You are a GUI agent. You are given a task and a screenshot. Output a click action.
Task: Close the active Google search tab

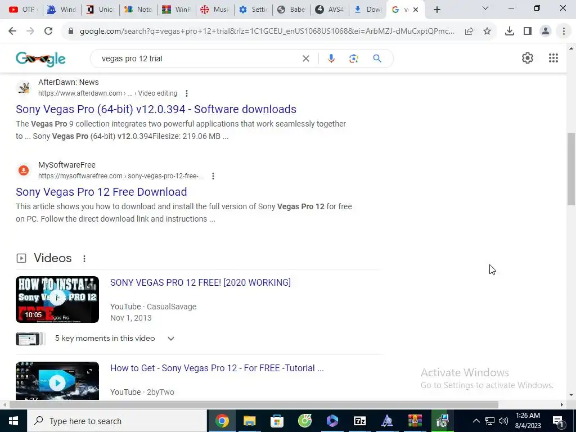[416, 10]
